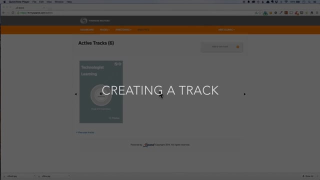Bookmark the page with the star icon

tap(260, 13)
